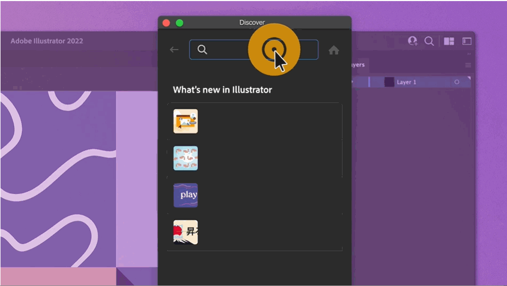Click the workspace switcher icon in Illustrator

pyautogui.click(x=467, y=41)
